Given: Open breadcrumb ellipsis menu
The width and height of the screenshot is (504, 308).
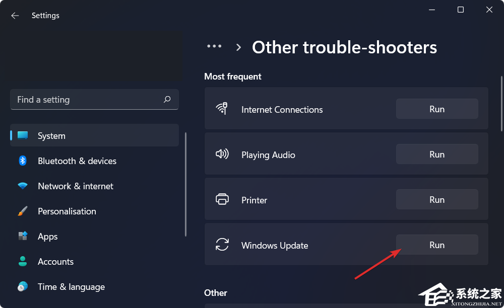Looking at the screenshot, I should coord(214,46).
